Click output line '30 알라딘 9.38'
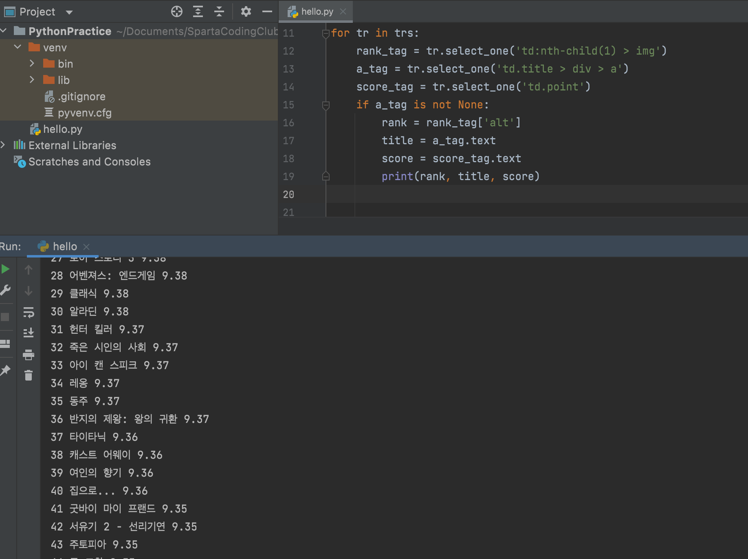748x559 pixels. (90, 312)
